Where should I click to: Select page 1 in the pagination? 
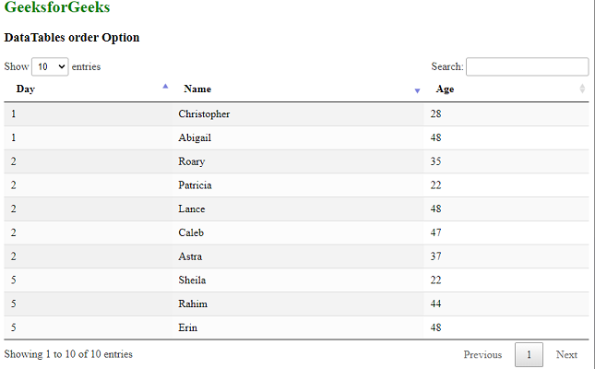click(529, 354)
